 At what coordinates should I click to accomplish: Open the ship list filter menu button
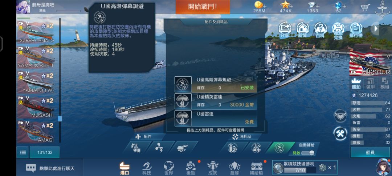click(23, 152)
